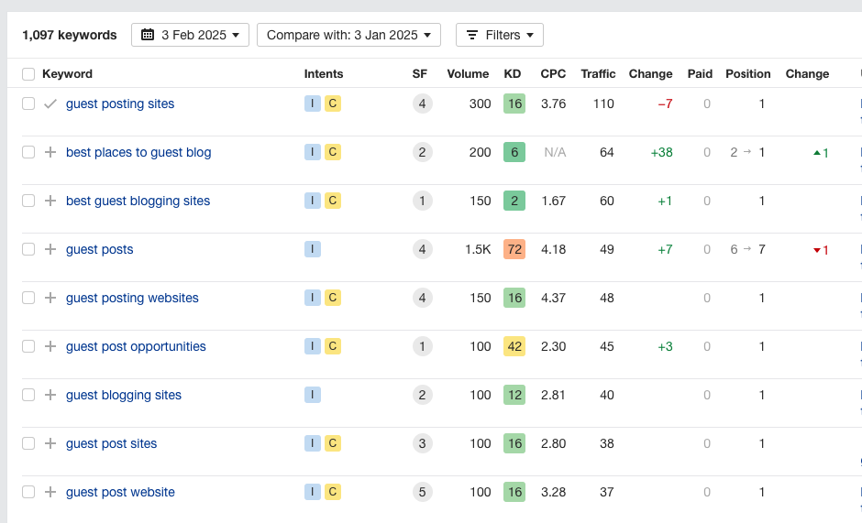The image size is (862, 523).
Task: Check the box for 'guest post sites' row
Action: tap(28, 443)
